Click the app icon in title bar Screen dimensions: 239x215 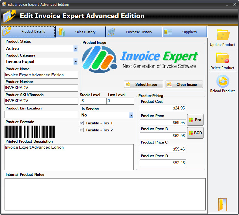click(x=4, y=4)
